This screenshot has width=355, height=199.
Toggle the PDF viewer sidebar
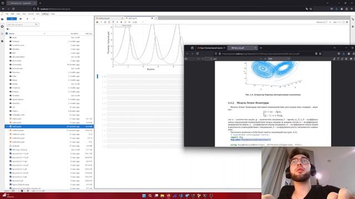(186, 59)
